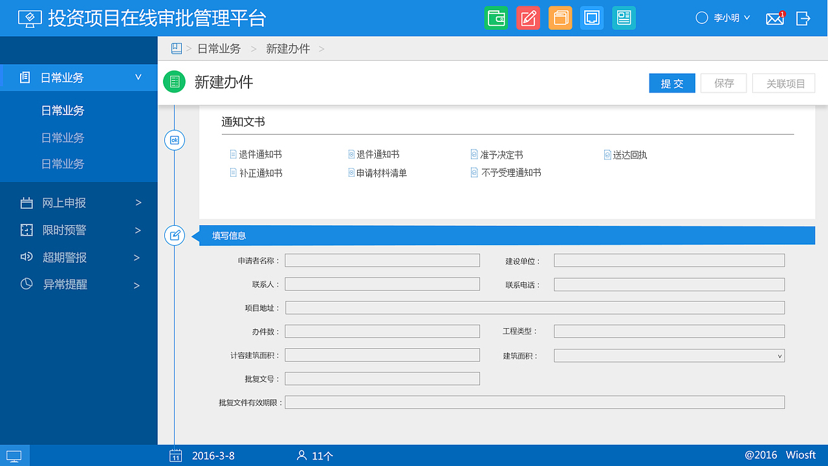The image size is (828, 466).
Task: Focus the 批复文件有效期限 input field
Action: (x=535, y=402)
